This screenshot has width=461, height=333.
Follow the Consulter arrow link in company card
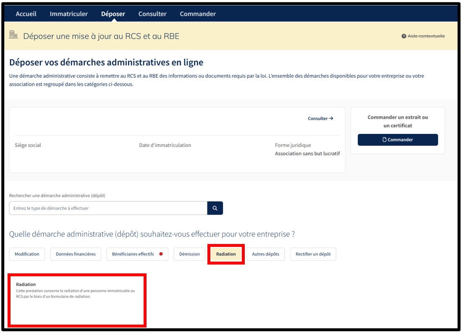(320, 118)
